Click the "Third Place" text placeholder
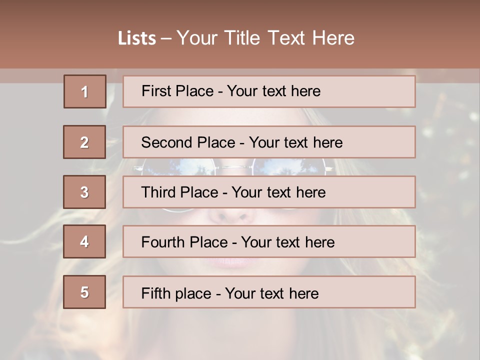The image size is (480, 360). [x=269, y=192]
